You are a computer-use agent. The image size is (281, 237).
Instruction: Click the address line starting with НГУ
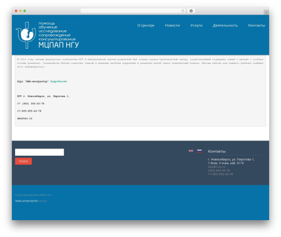[43, 96]
